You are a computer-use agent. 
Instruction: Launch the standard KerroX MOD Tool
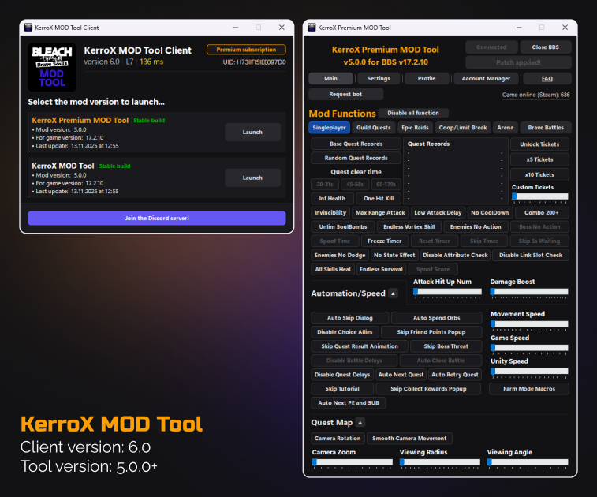click(x=252, y=177)
